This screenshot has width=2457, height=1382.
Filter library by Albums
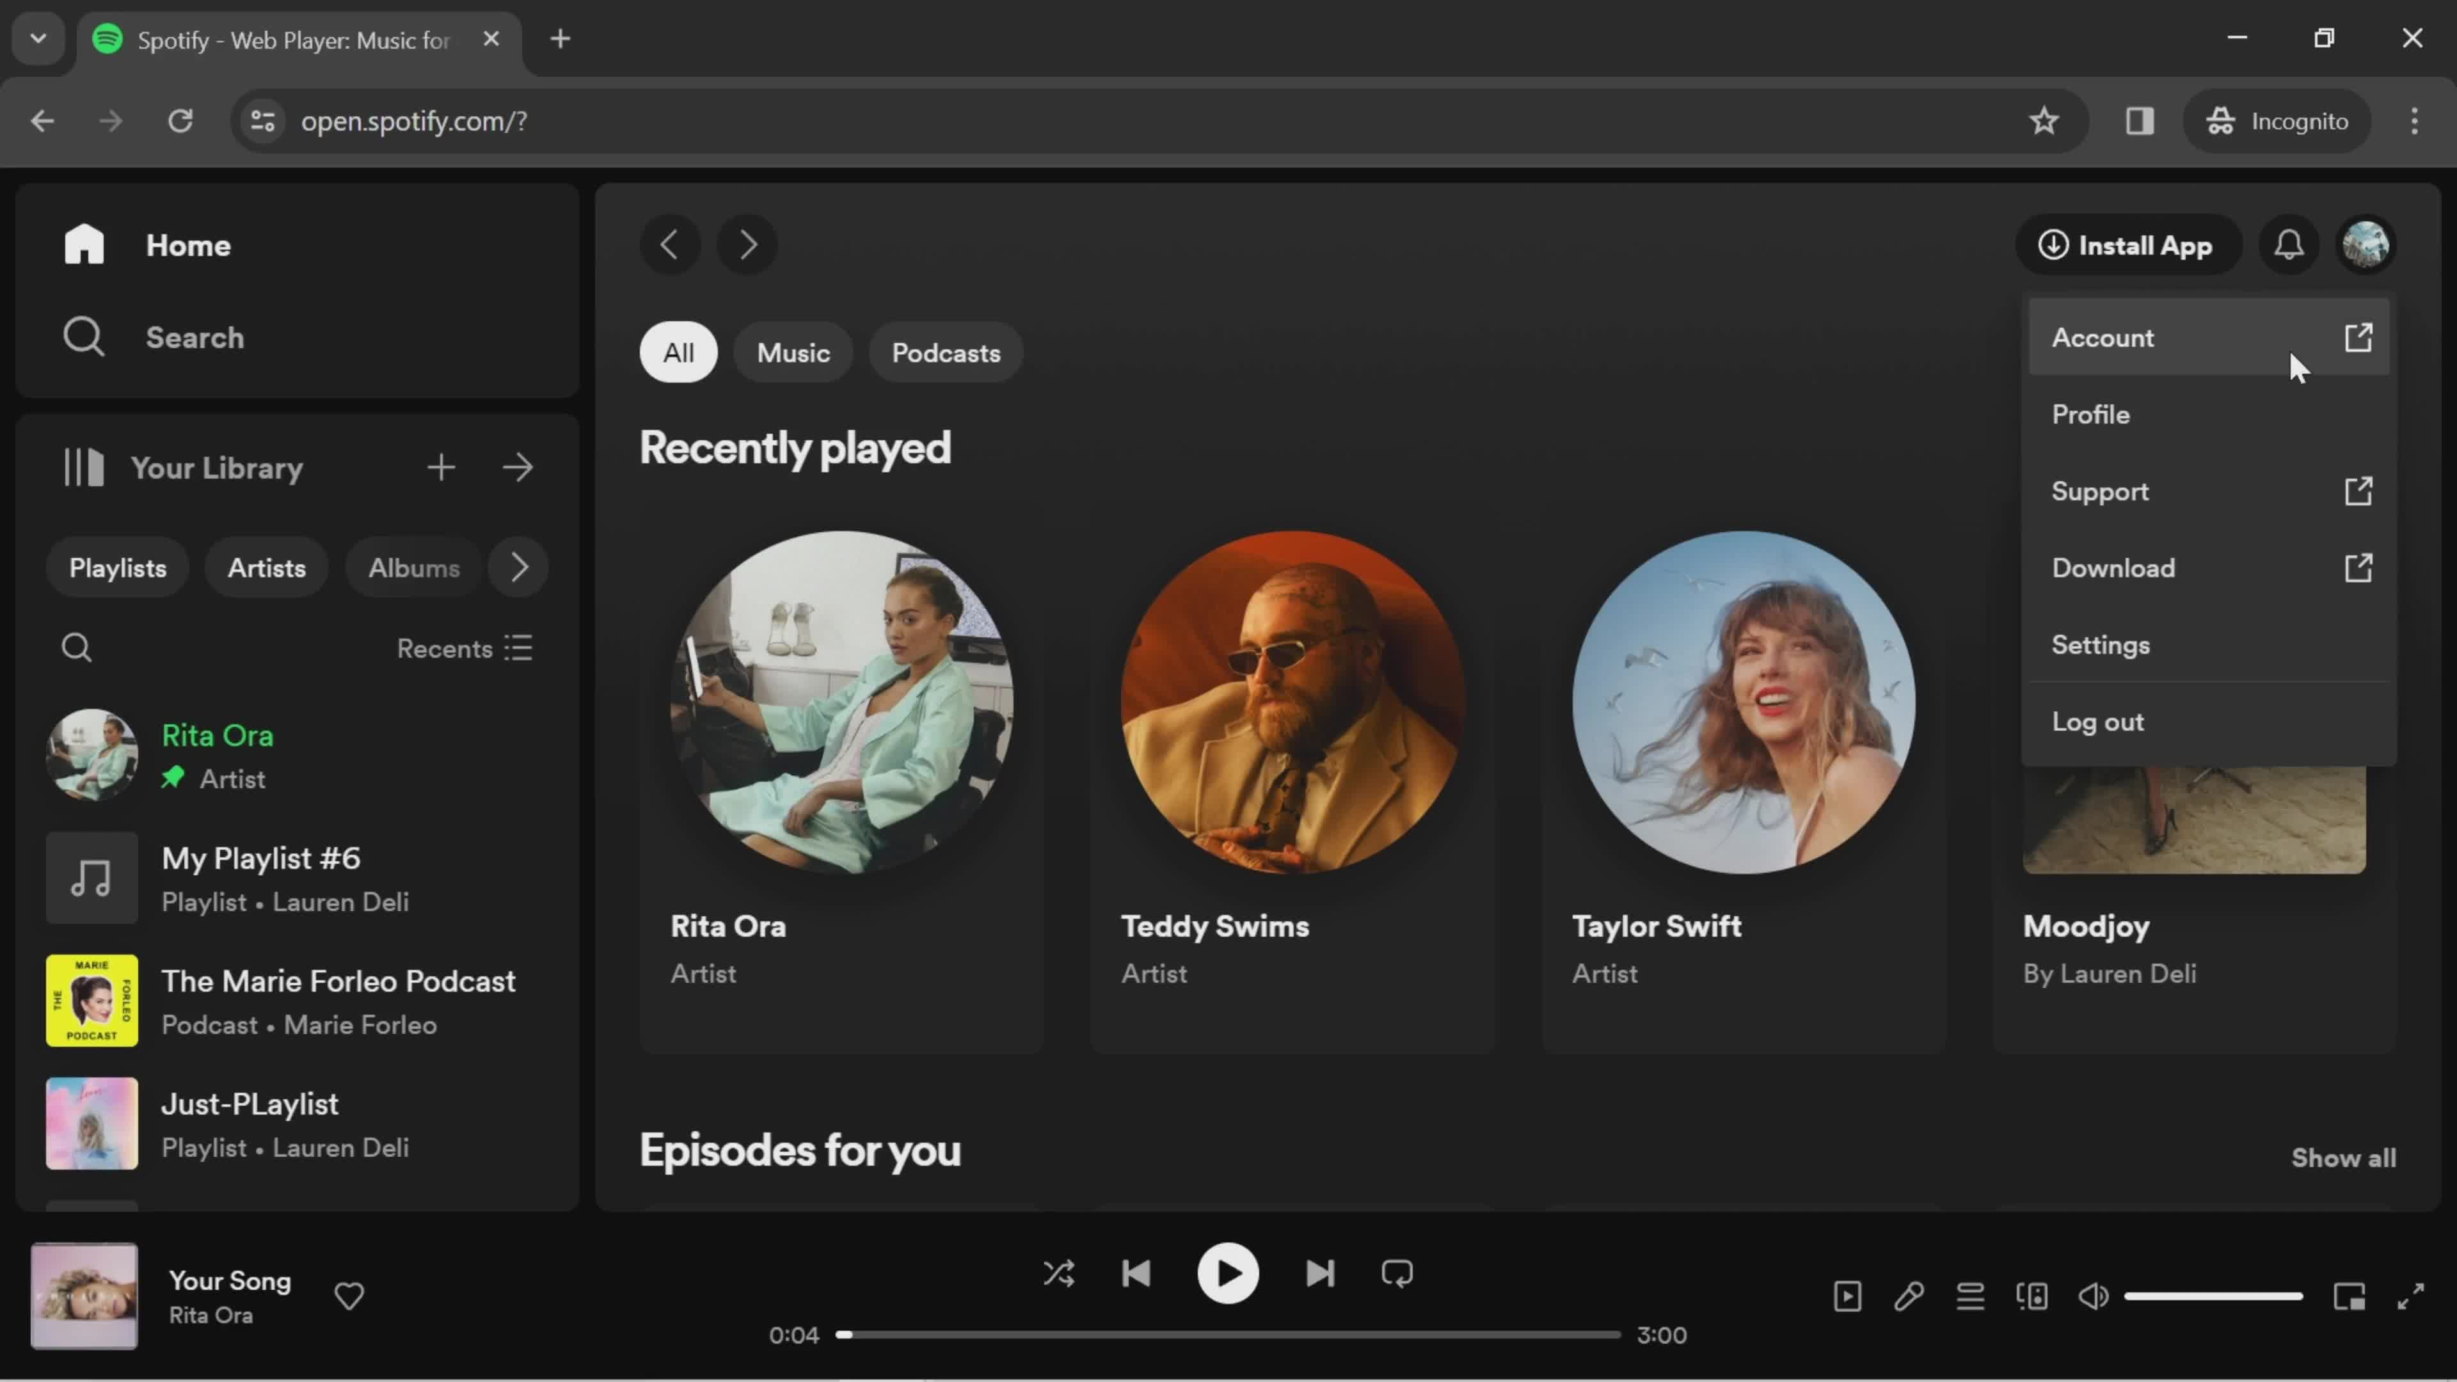414,568
